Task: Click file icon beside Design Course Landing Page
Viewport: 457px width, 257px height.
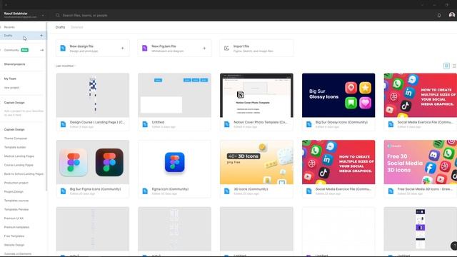Action: click(63, 124)
